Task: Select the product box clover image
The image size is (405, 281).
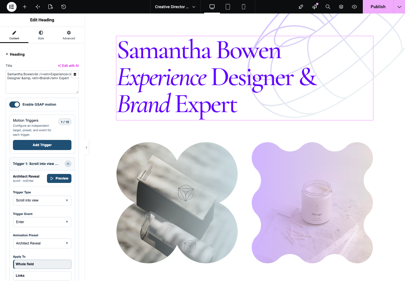Action: coord(177,203)
